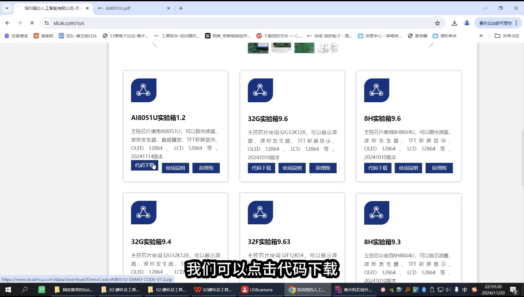Open the 导读-我的帖子 bookmark
524x297 pixels.
click(330, 36)
